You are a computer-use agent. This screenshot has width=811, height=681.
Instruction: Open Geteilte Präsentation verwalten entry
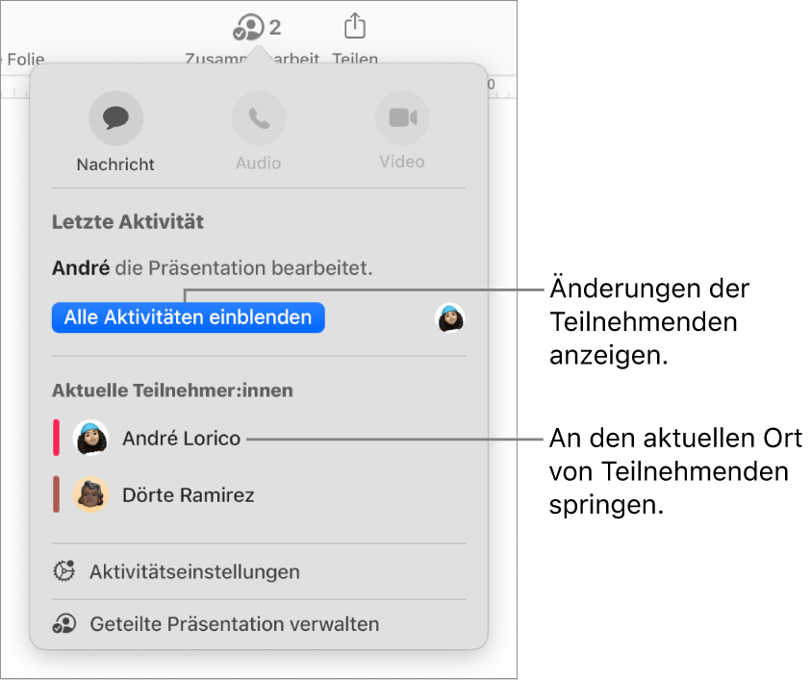click(x=235, y=623)
